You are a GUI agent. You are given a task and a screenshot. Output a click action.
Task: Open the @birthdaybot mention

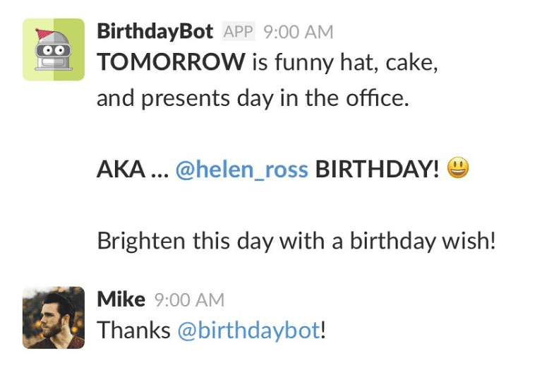(249, 331)
